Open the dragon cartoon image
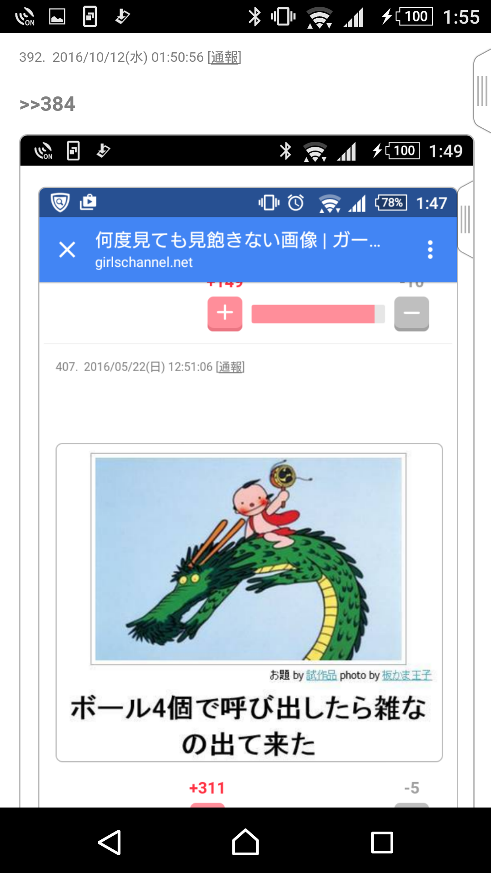 248,559
